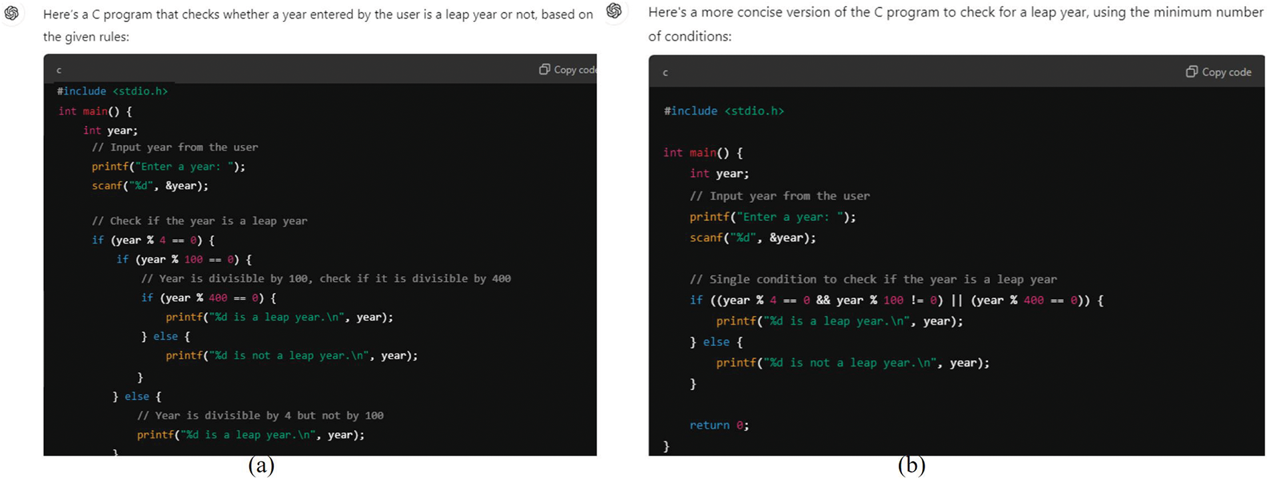
Task: Click the printf 'Enter a year' line in the right code
Action: (772, 217)
